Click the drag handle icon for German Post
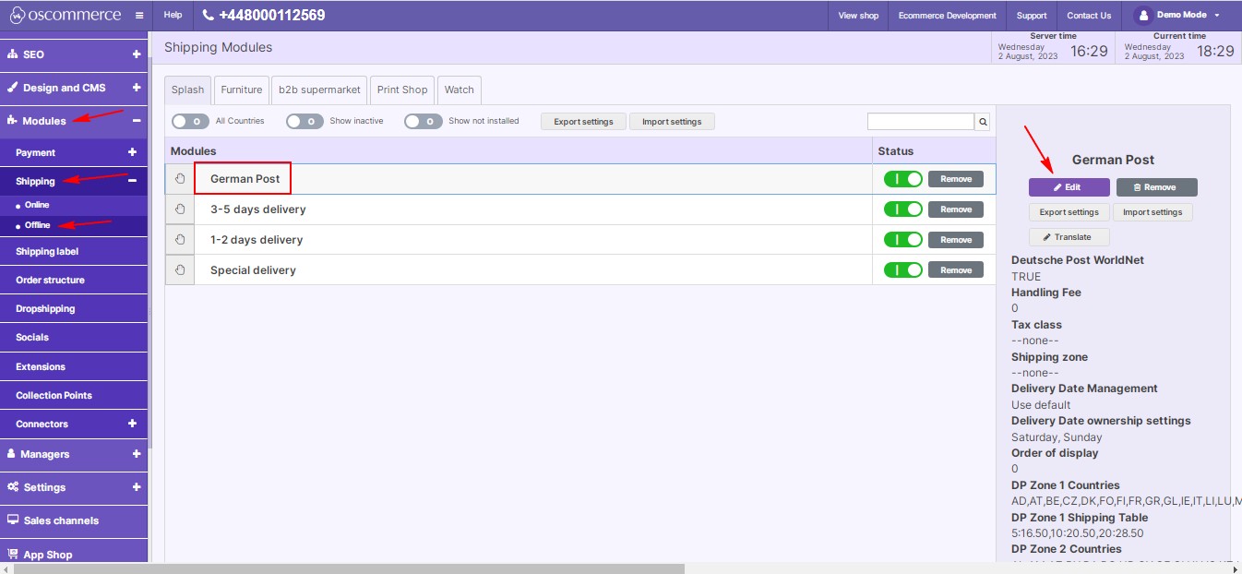This screenshot has height=574, width=1242. coord(180,179)
